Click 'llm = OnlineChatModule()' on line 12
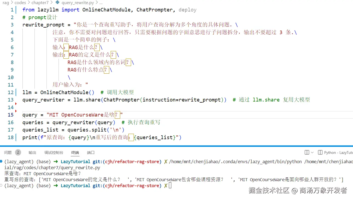Image resolution: width=353 pixels, height=200 pixels. tap(58, 92)
